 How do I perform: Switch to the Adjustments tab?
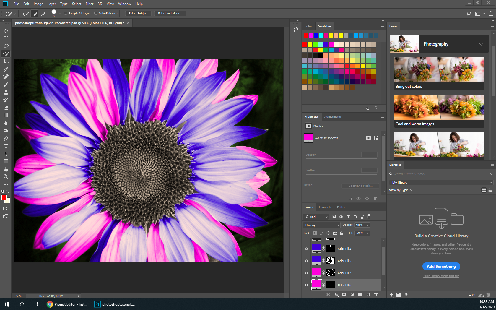point(333,116)
